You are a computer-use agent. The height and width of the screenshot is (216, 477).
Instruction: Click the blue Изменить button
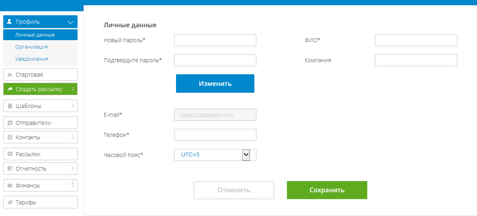[215, 84]
